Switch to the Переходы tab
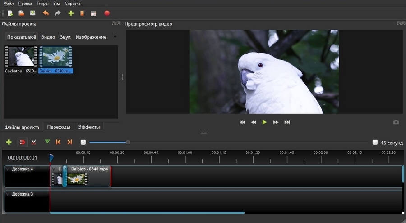Image resolution: width=406 pixels, height=223 pixels. pos(59,127)
